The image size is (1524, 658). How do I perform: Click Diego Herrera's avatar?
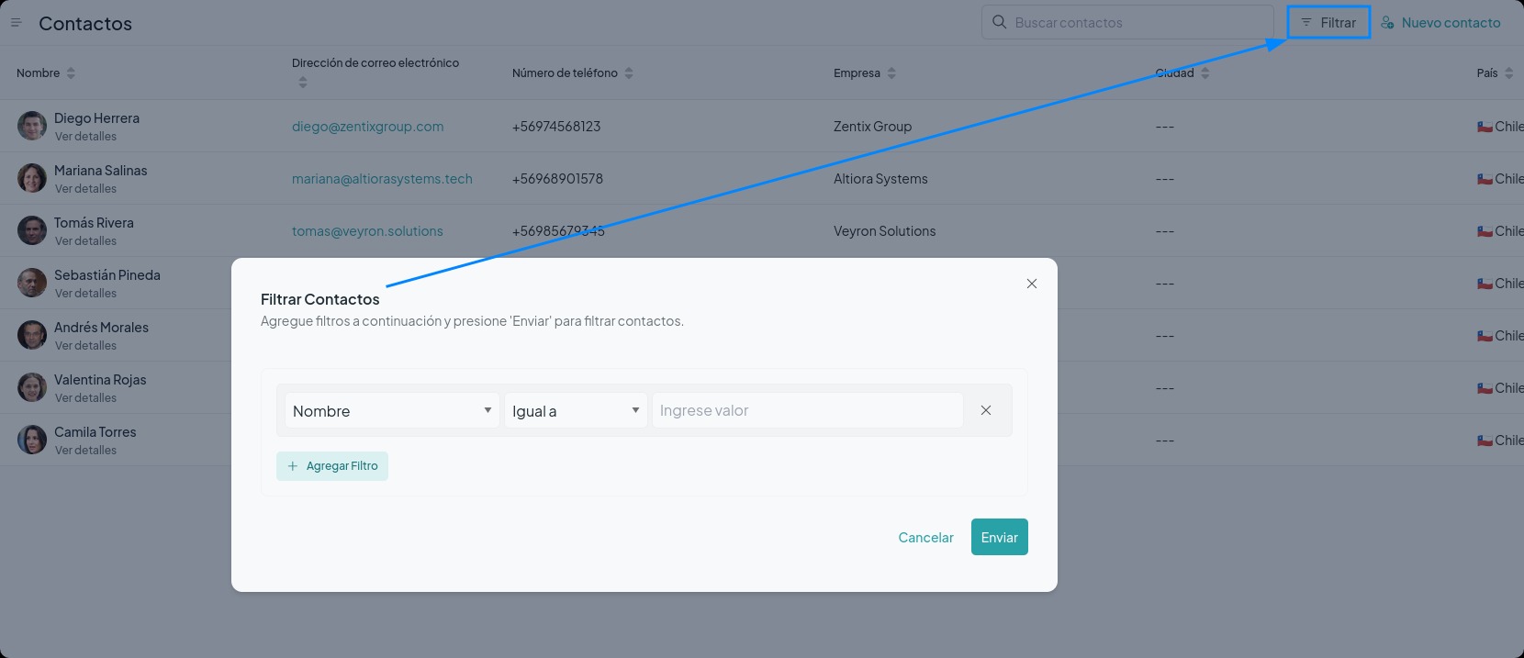[32, 126]
